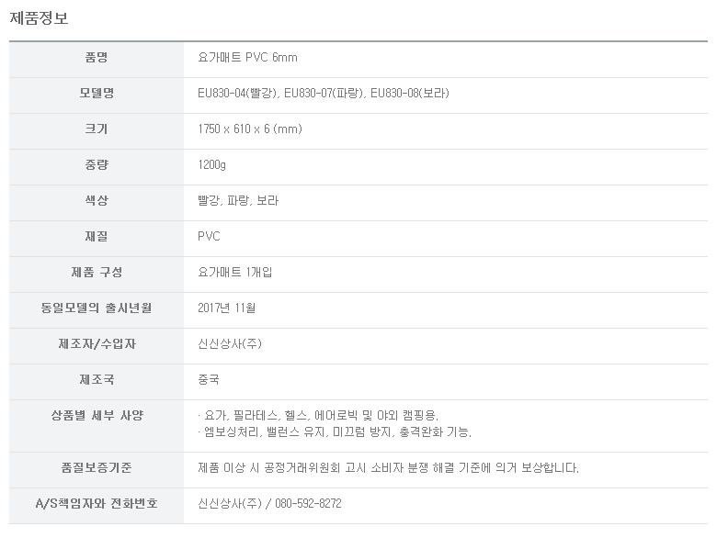Click the release date 2017년 11월
This screenshot has width=717, height=549.
click(x=226, y=308)
